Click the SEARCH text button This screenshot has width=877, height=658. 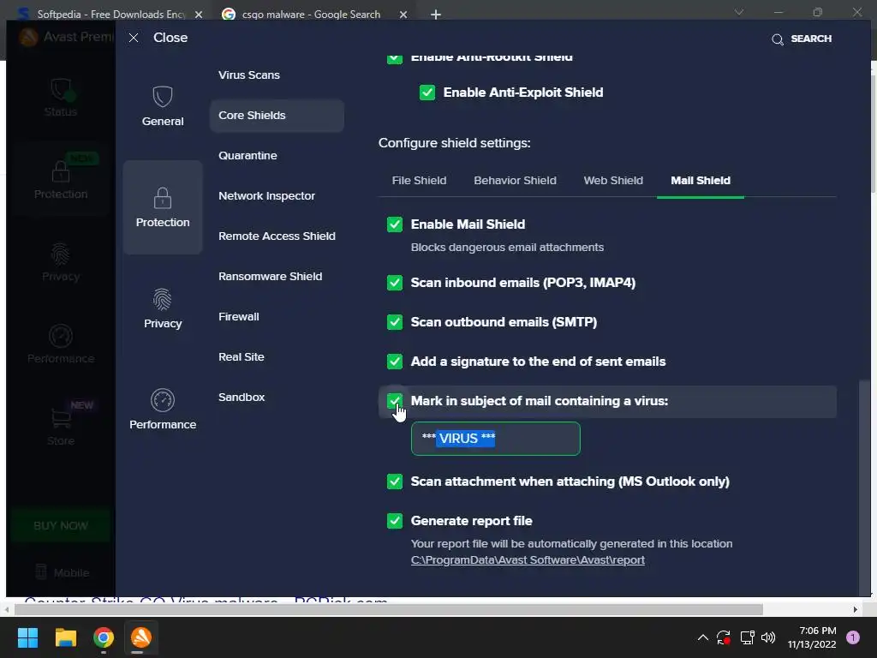click(811, 39)
